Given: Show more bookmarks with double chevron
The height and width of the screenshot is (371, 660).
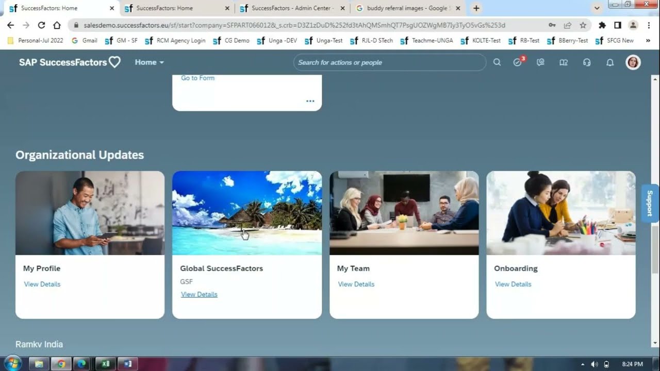Looking at the screenshot, I should click(x=648, y=40).
